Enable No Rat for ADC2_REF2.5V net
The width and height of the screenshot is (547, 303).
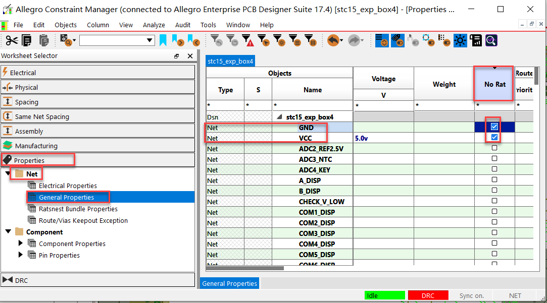pyautogui.click(x=494, y=148)
